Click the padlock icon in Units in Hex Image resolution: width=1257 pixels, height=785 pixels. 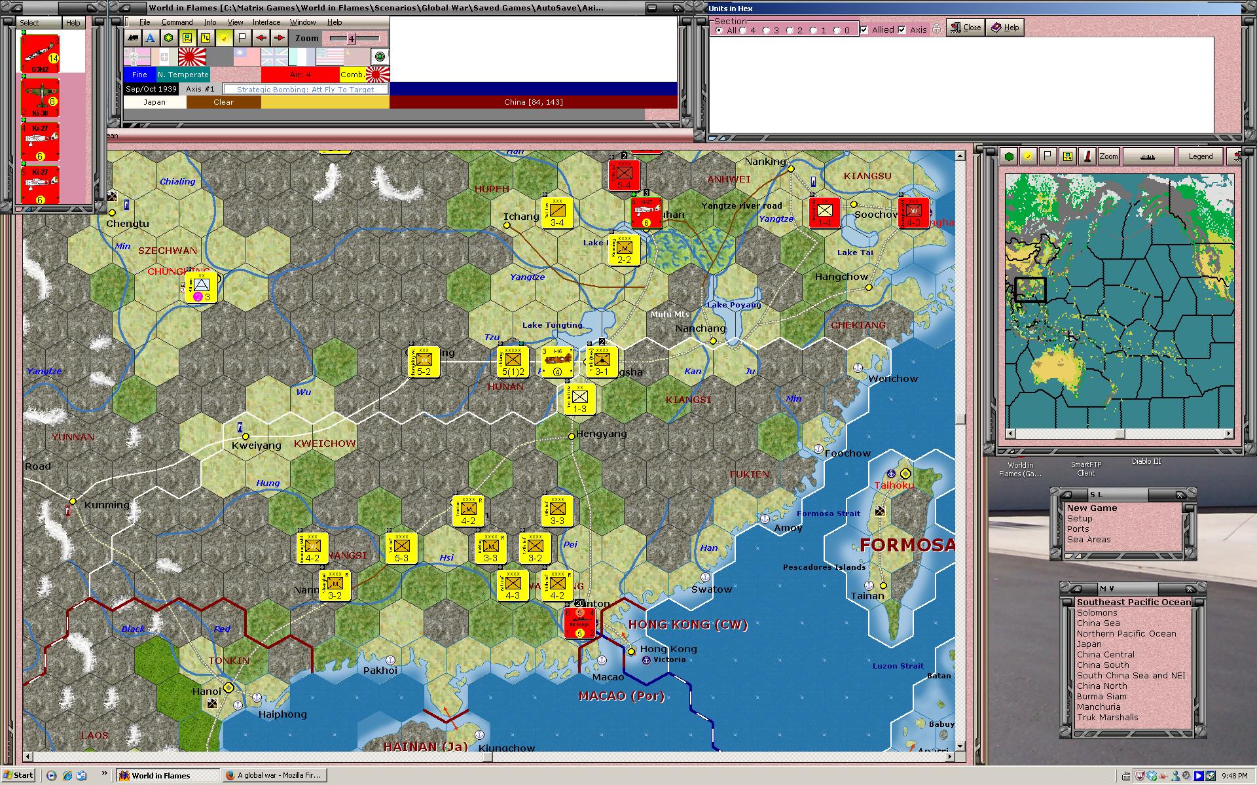[937, 29]
